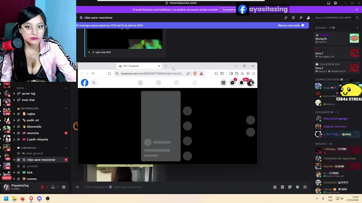Click plus attach button in message bar
Image resolution: width=362 pixels, height=203 pixels.
[x=77, y=187]
